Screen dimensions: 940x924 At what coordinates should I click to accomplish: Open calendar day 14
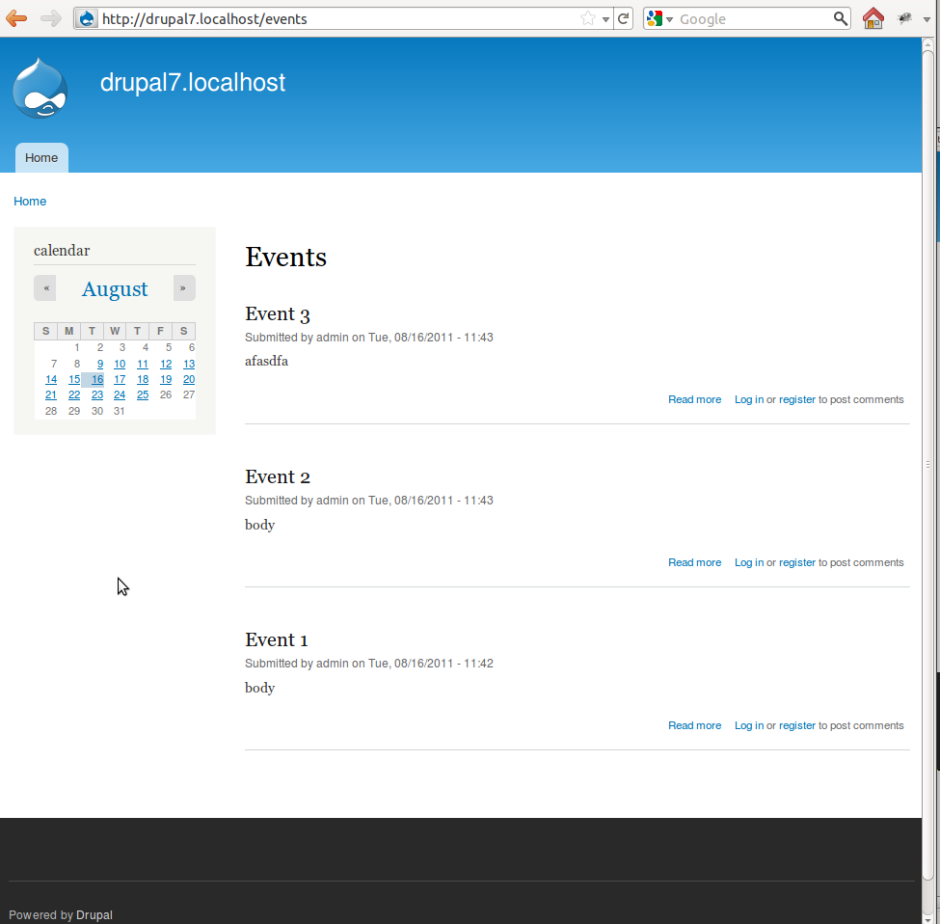coord(51,380)
